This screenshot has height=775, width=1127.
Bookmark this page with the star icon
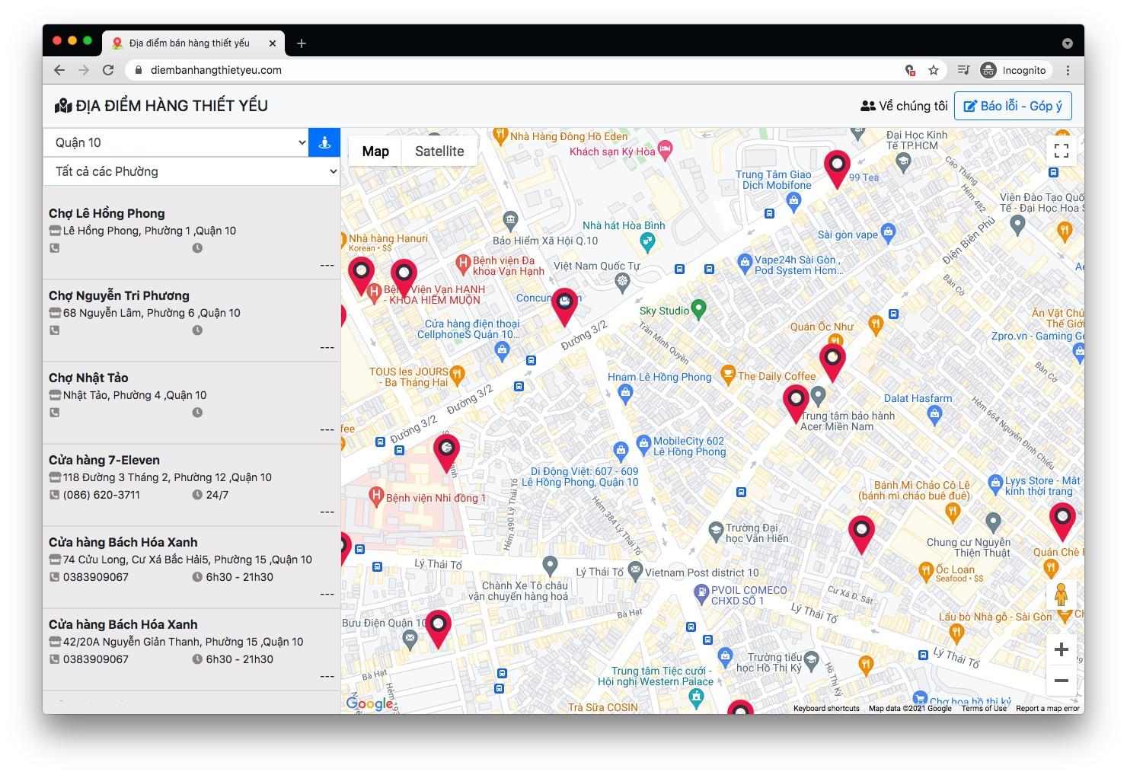click(934, 70)
